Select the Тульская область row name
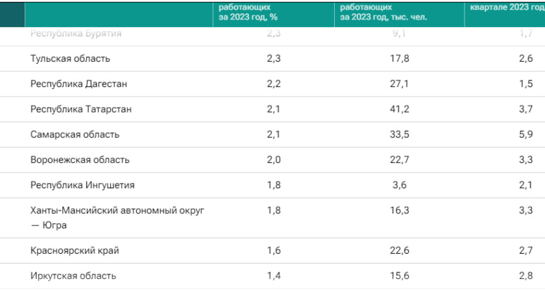 pyautogui.click(x=70, y=58)
